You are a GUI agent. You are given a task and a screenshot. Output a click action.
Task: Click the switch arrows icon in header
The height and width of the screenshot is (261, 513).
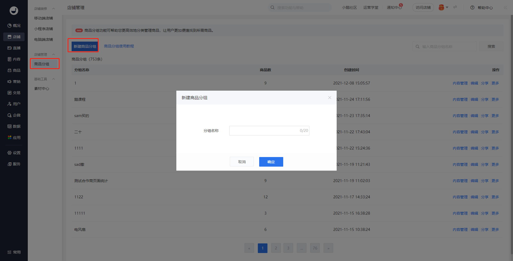[455, 7]
